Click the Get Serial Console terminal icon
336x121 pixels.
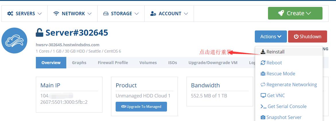[x=263, y=106]
